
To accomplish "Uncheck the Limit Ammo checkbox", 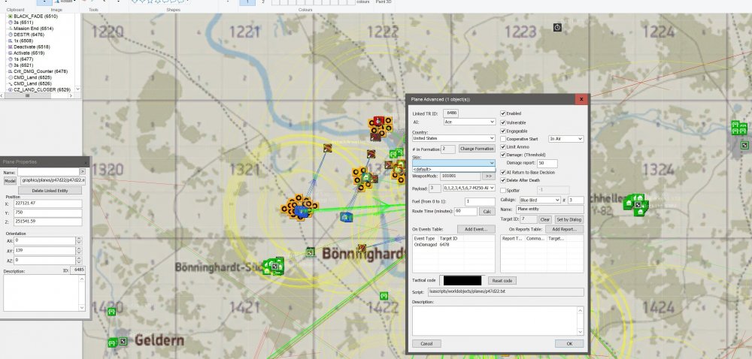I will point(503,146).
